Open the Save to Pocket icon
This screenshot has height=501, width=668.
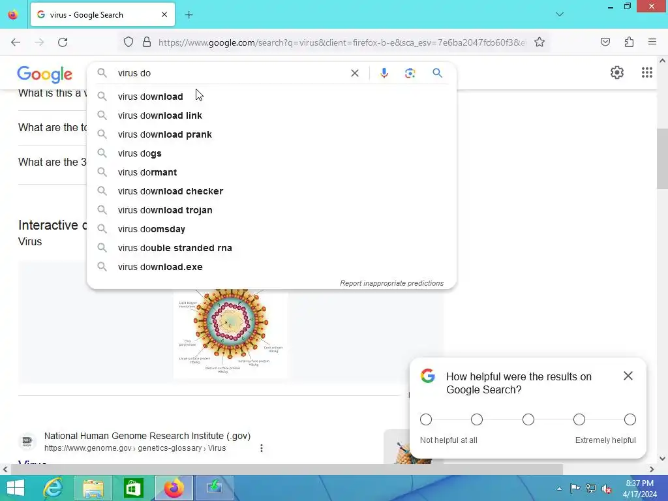[605, 42]
